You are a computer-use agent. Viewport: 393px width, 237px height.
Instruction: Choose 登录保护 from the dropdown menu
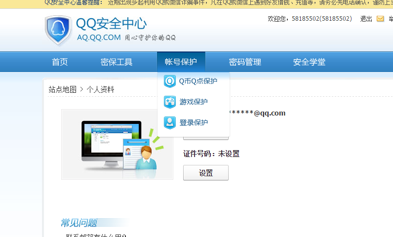pos(194,123)
